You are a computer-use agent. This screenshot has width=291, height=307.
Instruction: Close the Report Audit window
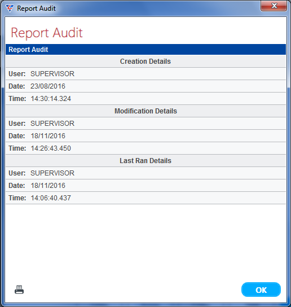pos(274,6)
